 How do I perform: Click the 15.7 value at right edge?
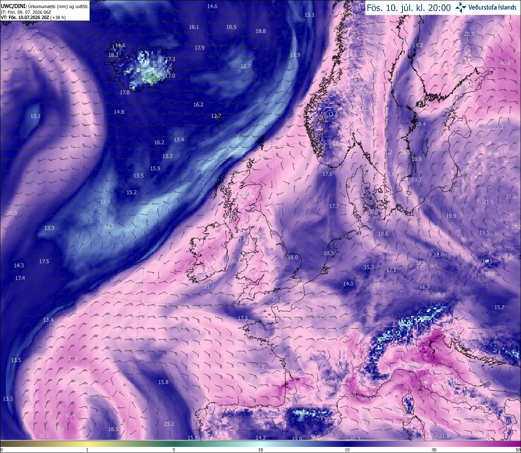point(499,308)
